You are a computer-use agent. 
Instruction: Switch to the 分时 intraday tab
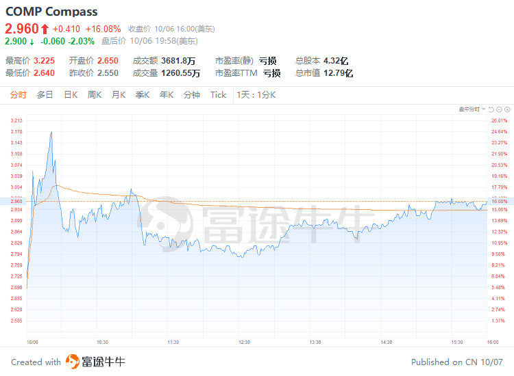18,95
